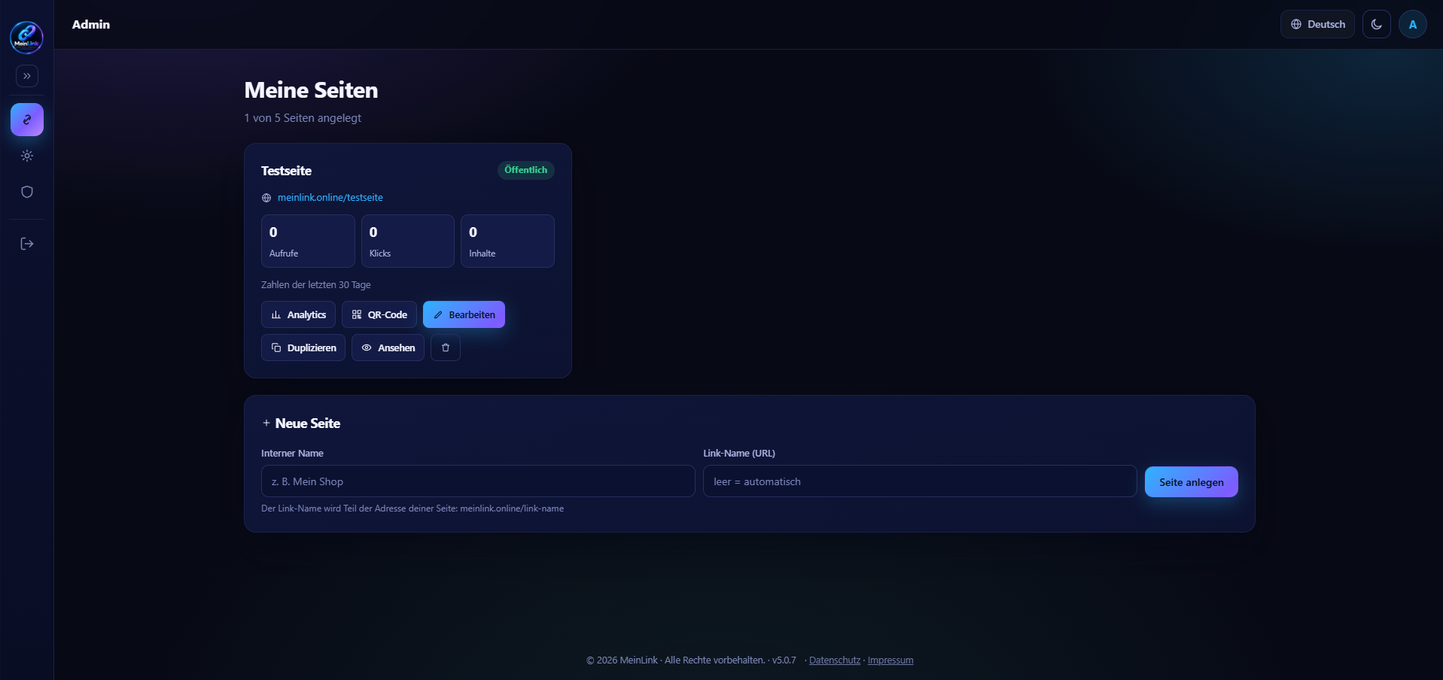Click Bearbeiten to edit Testseite
This screenshot has height=680, width=1443.
[464, 314]
